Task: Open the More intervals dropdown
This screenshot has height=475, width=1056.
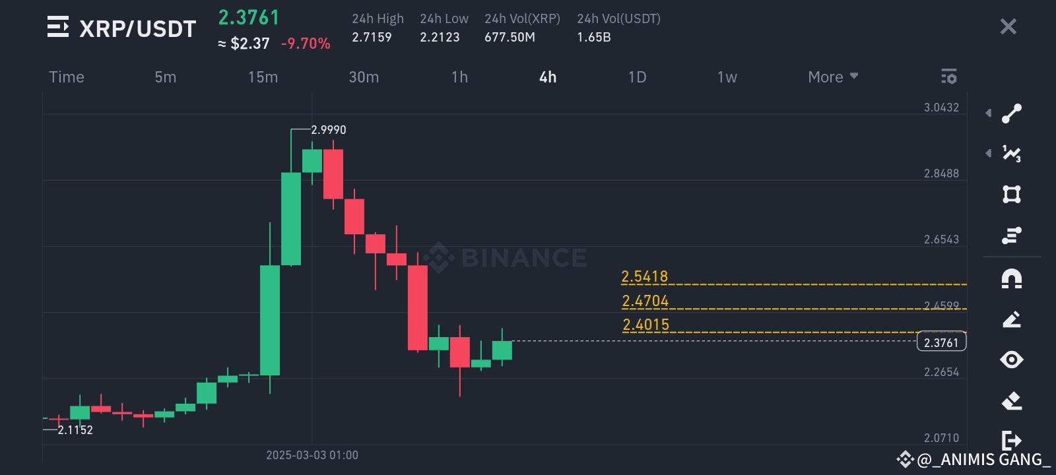Action: pos(832,77)
